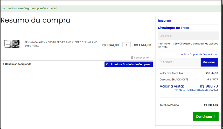Click the trash icon beside Remover item
The height and width of the screenshot is (129, 223).
point(132,58)
